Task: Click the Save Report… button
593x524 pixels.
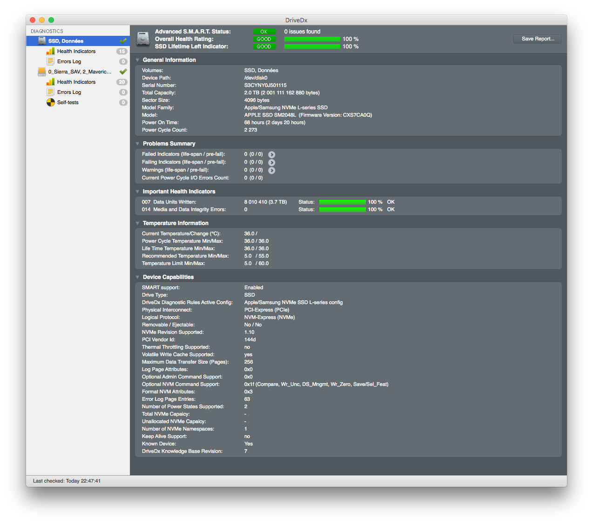Action: tap(538, 39)
